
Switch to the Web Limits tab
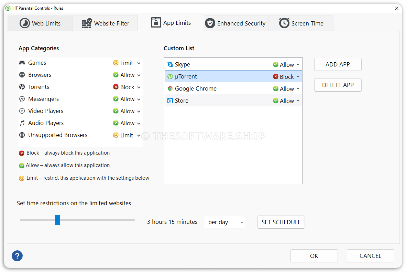point(40,23)
